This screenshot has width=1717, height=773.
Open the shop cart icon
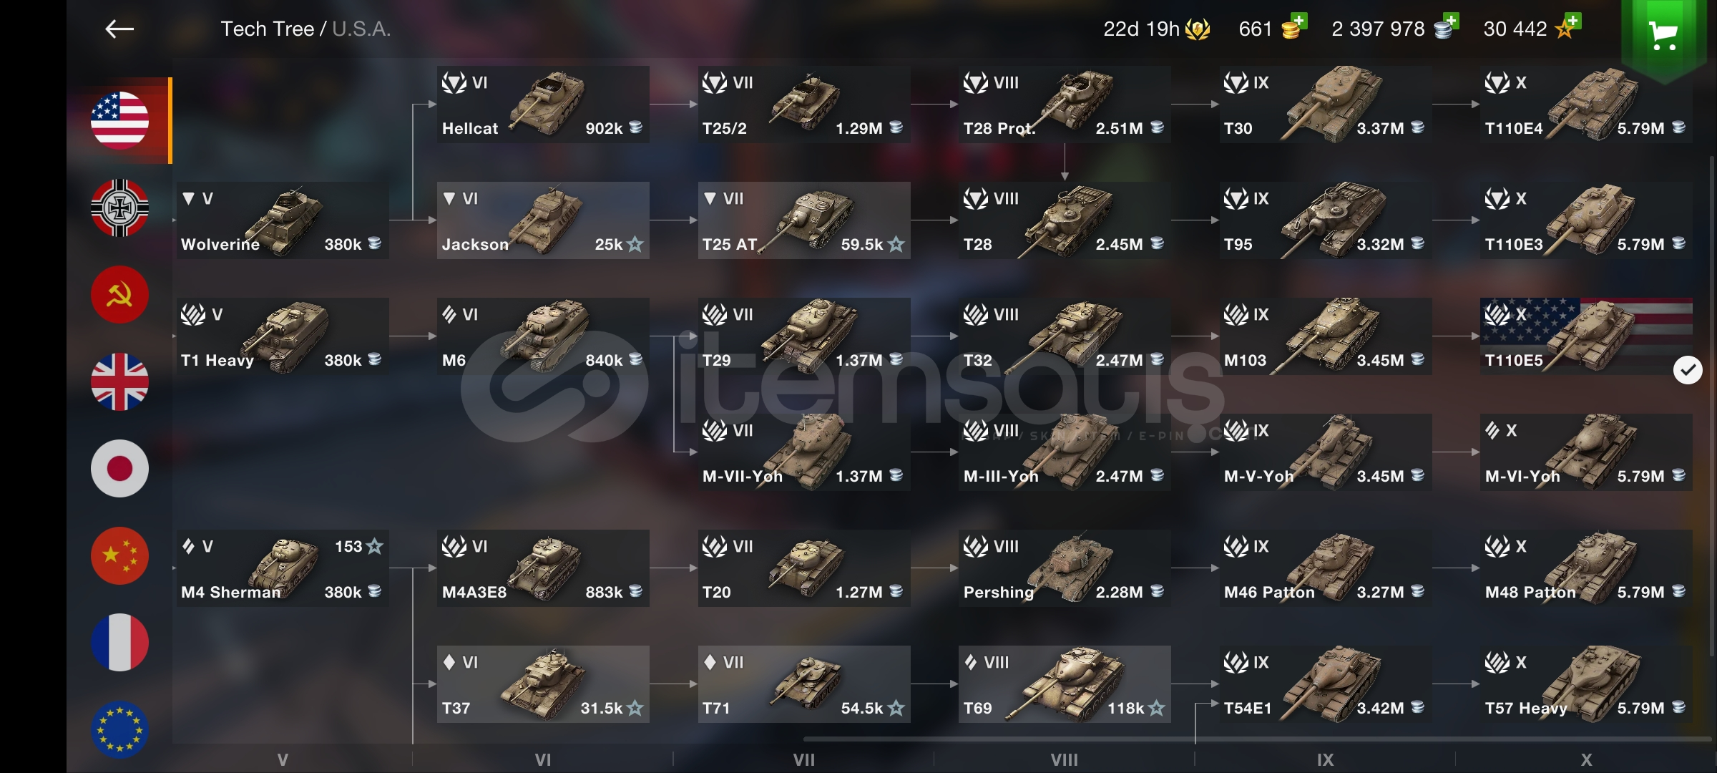click(1663, 34)
